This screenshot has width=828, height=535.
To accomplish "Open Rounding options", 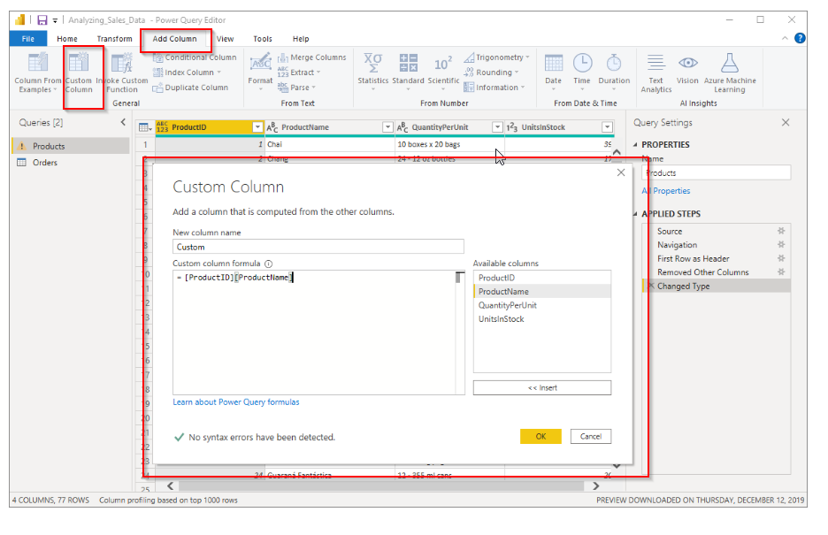I will tap(491, 73).
